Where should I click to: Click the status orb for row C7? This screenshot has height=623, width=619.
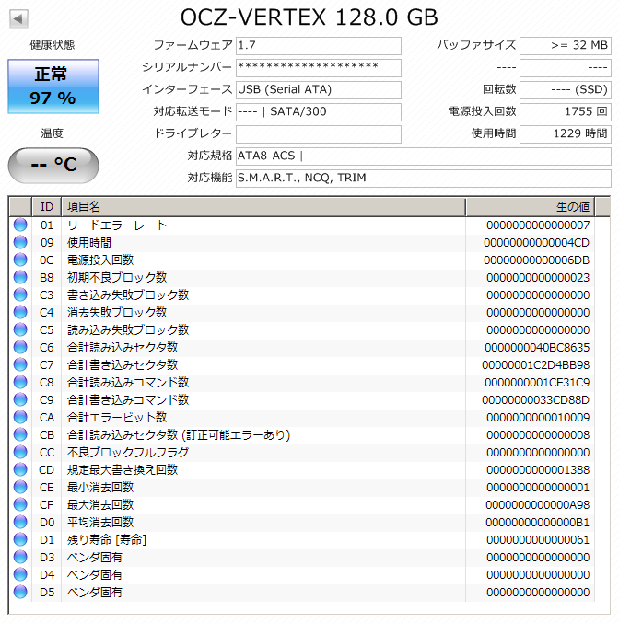20,364
